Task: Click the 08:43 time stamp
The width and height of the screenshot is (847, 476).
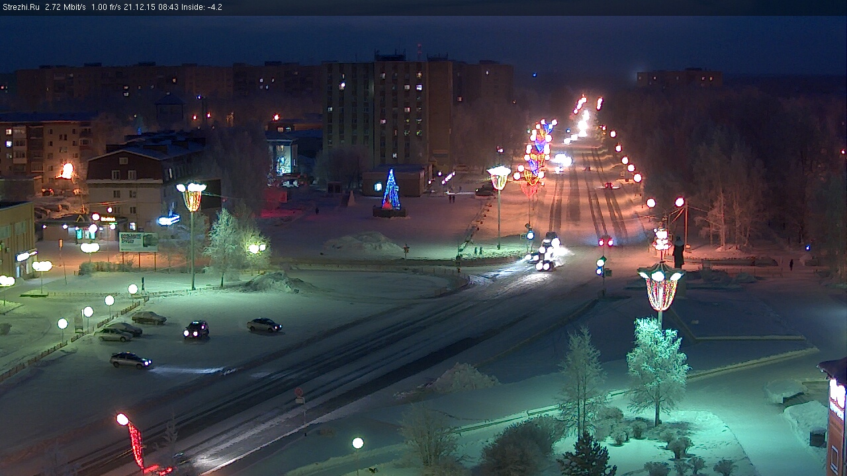Action: (169, 7)
